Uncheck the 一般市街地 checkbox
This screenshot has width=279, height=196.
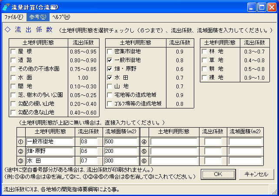110,60
